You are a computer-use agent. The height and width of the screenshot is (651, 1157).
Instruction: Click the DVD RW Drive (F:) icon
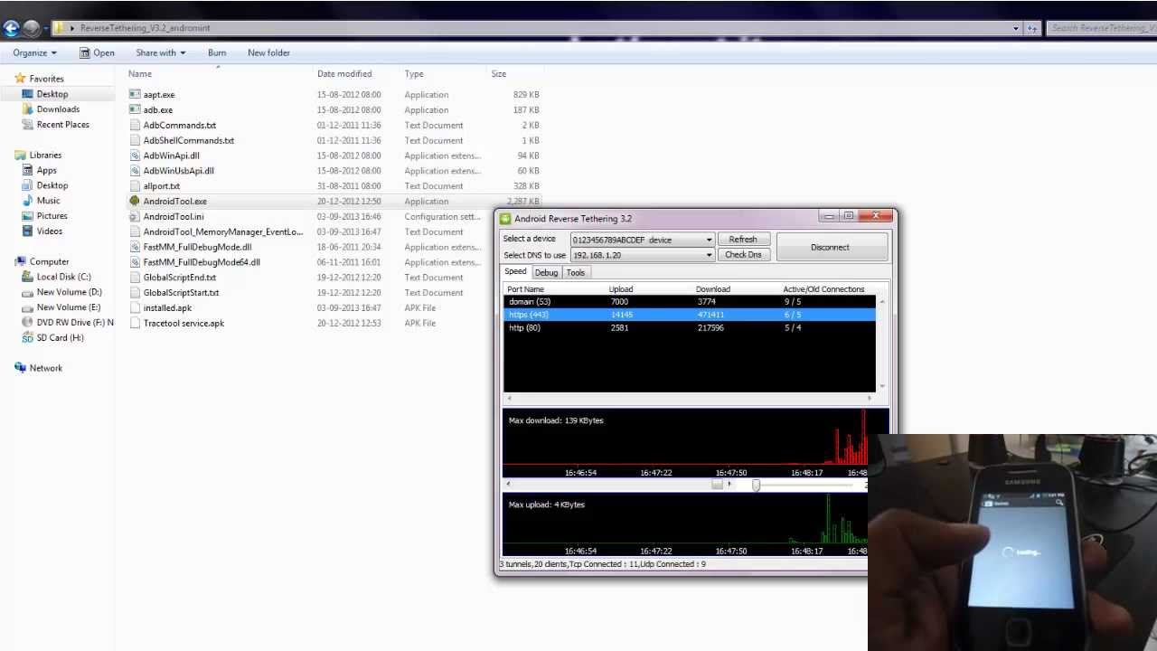click(x=27, y=323)
